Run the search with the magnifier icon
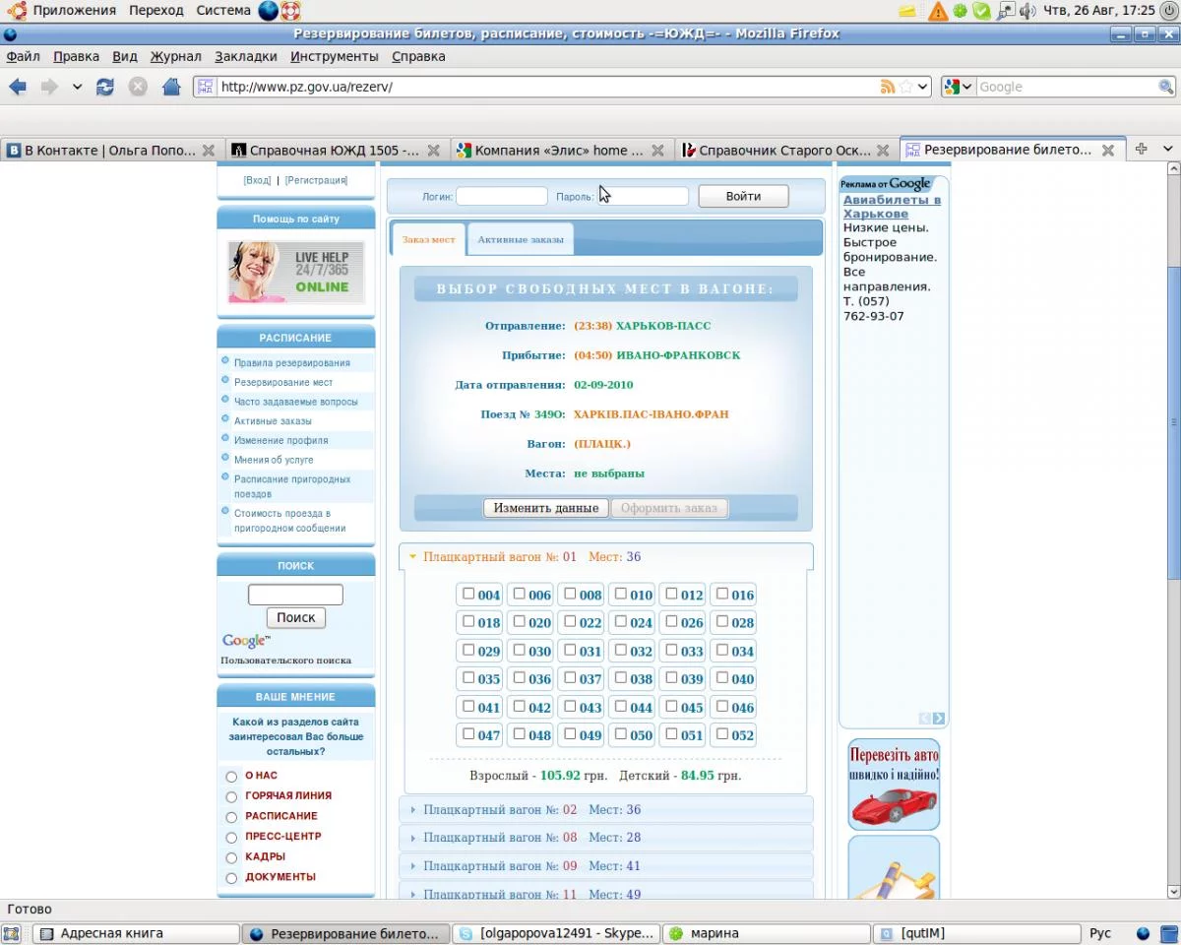The height and width of the screenshot is (945, 1181). [x=1165, y=87]
